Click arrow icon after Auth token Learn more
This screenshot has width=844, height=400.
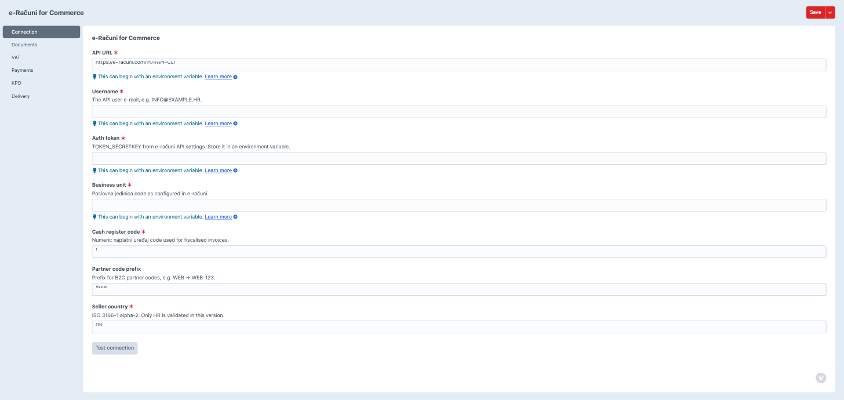(235, 170)
